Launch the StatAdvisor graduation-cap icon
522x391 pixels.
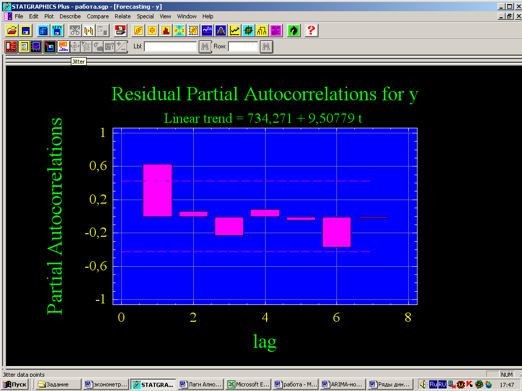click(x=293, y=31)
